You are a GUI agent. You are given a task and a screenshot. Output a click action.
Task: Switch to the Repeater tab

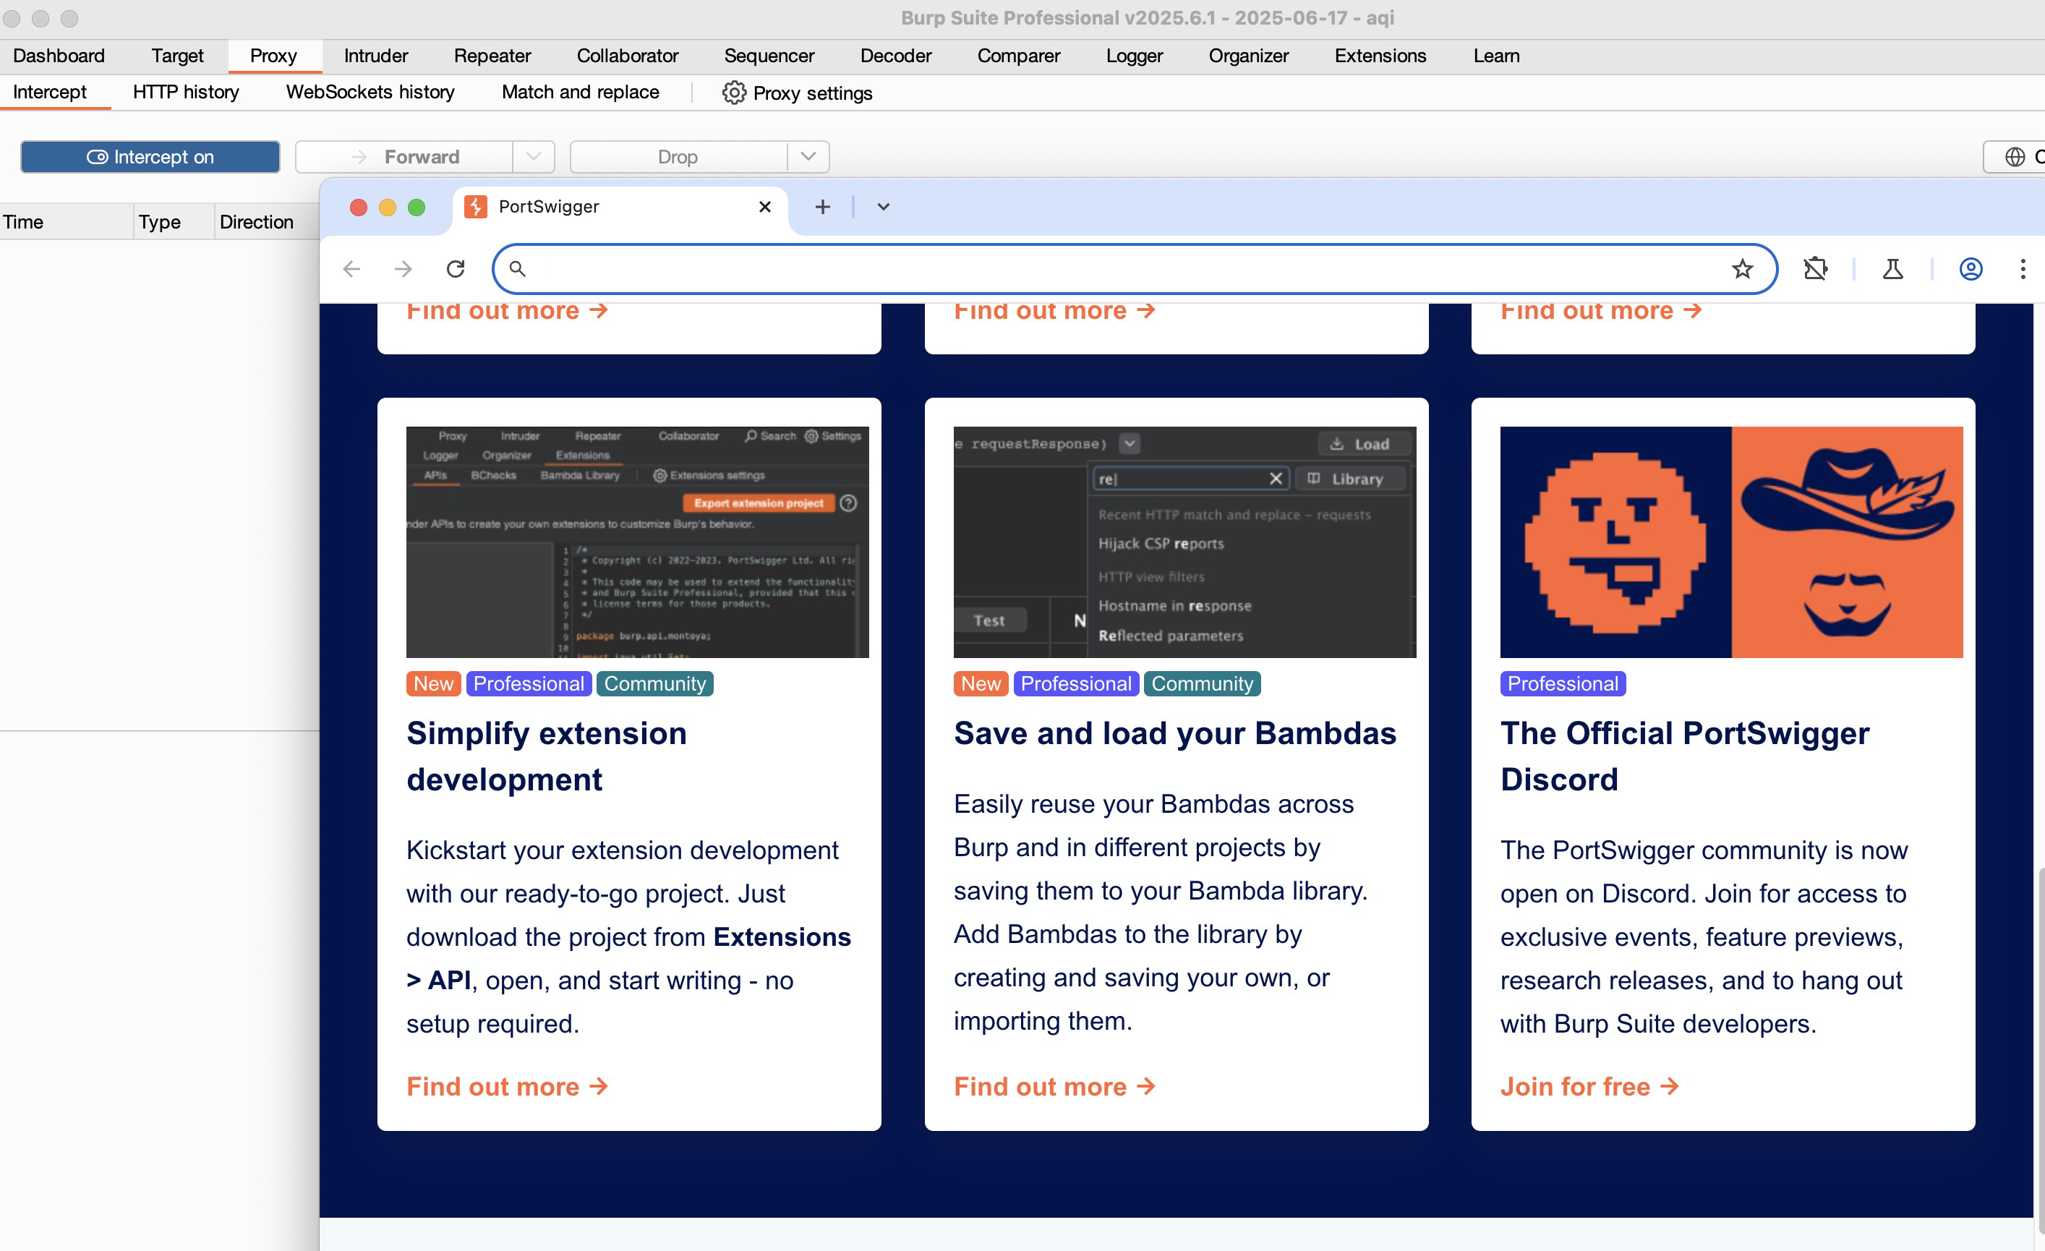point(491,56)
